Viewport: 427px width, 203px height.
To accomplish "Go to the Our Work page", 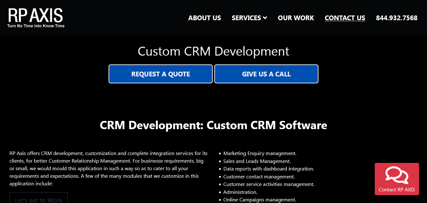I will point(296,18).
